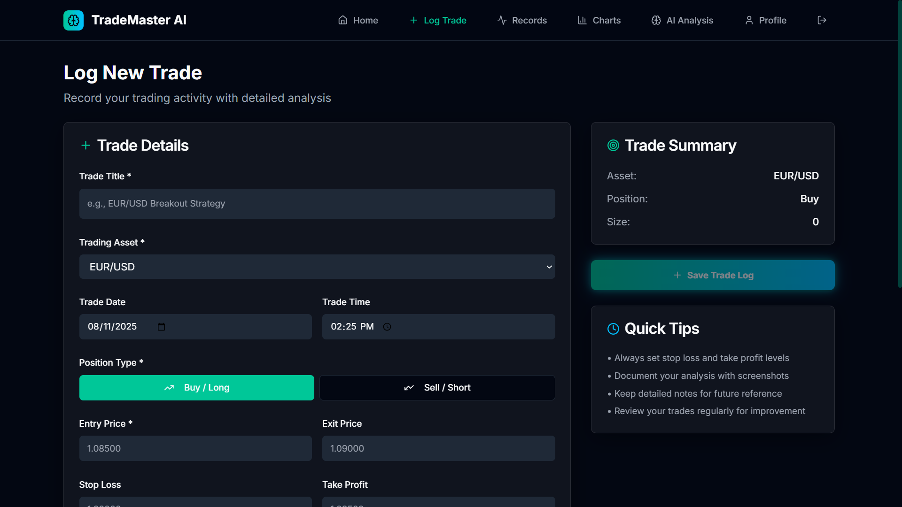The width and height of the screenshot is (902, 507).
Task: Select Buy / Long position type
Action: click(196, 388)
